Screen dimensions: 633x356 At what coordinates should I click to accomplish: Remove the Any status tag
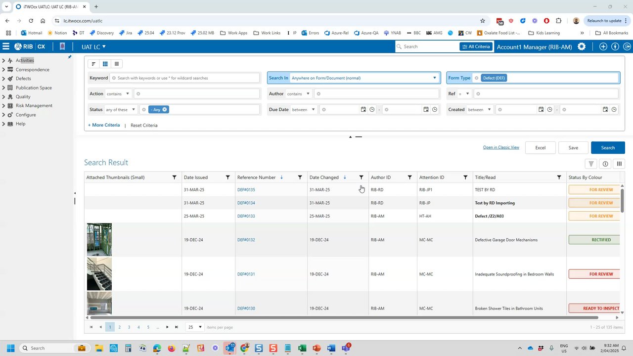tap(165, 110)
